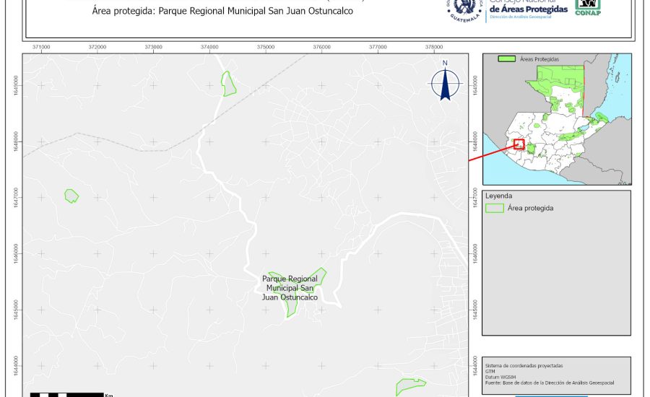Screen dimensions: 650x397
Task: Select the protected polygon at bottom right
Action: 409,386
